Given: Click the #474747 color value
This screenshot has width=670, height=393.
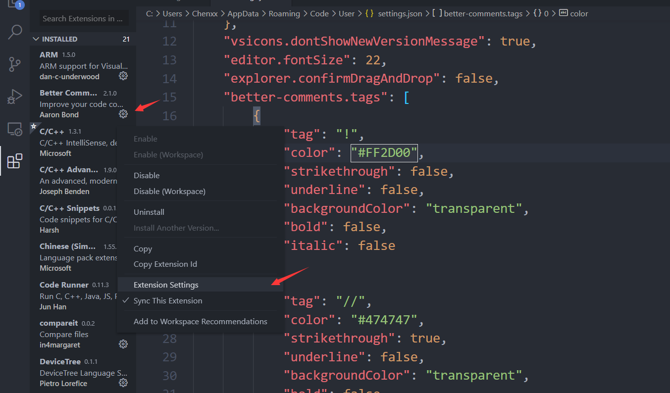Looking at the screenshot, I should tap(384, 320).
